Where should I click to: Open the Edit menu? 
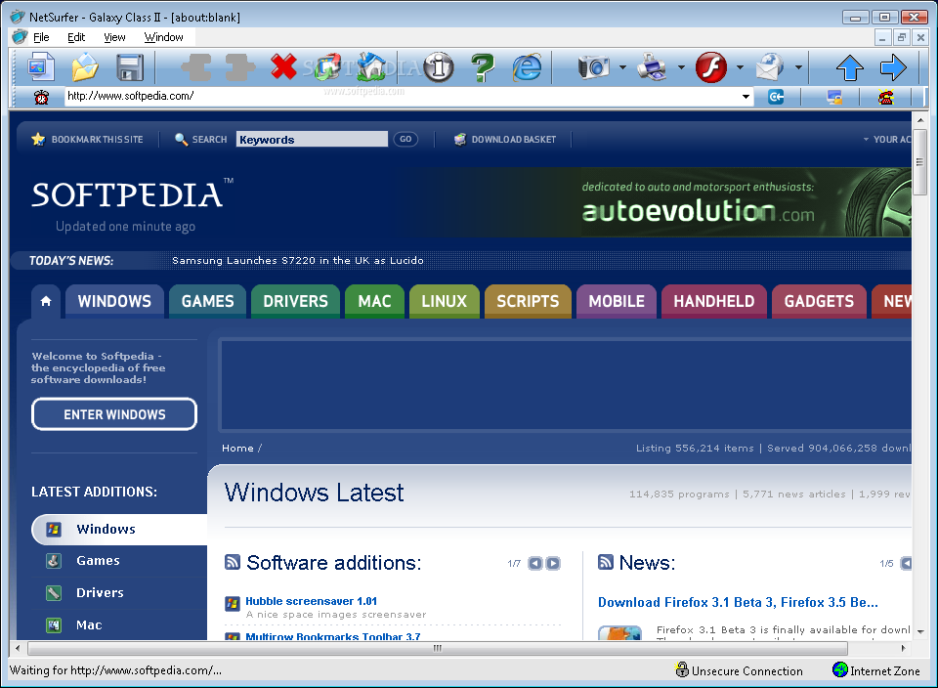(76, 37)
